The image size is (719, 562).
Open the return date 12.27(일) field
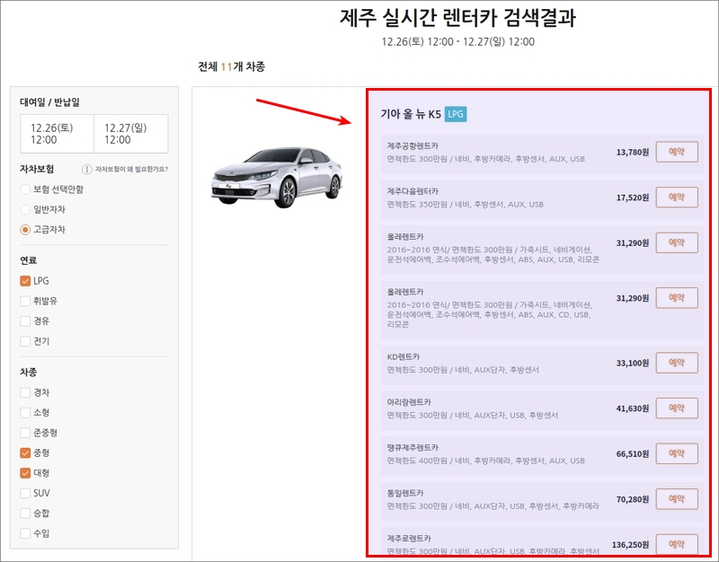click(130, 134)
